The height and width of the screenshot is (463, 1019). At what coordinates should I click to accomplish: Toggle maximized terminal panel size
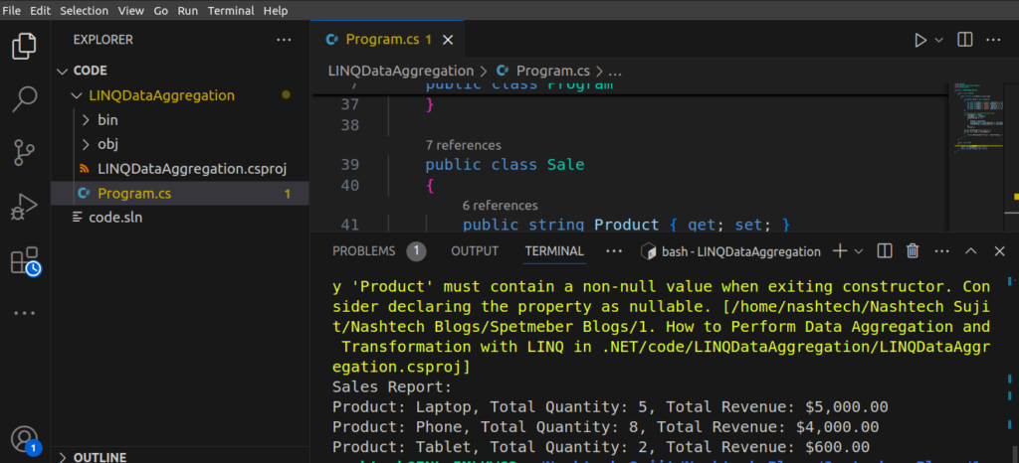click(x=971, y=251)
